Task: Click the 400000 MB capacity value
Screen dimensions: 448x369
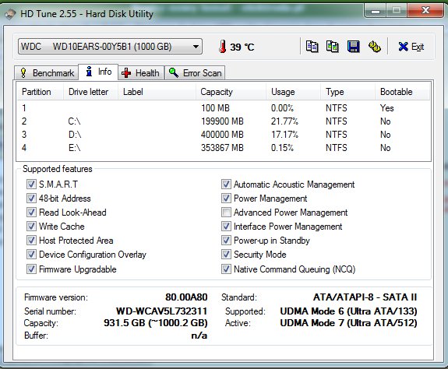Action: coord(222,135)
